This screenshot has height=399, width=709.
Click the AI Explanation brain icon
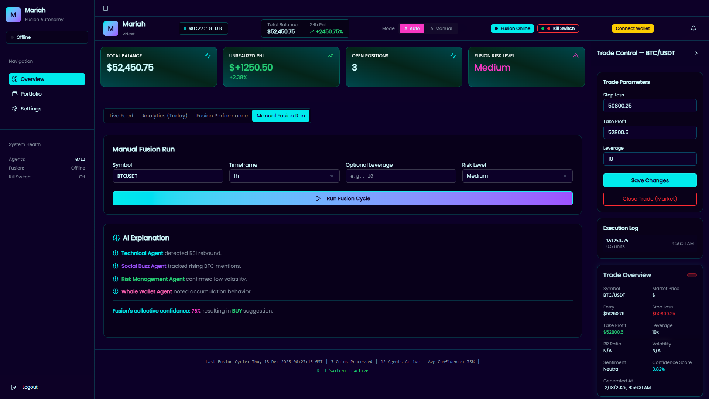[116, 238]
